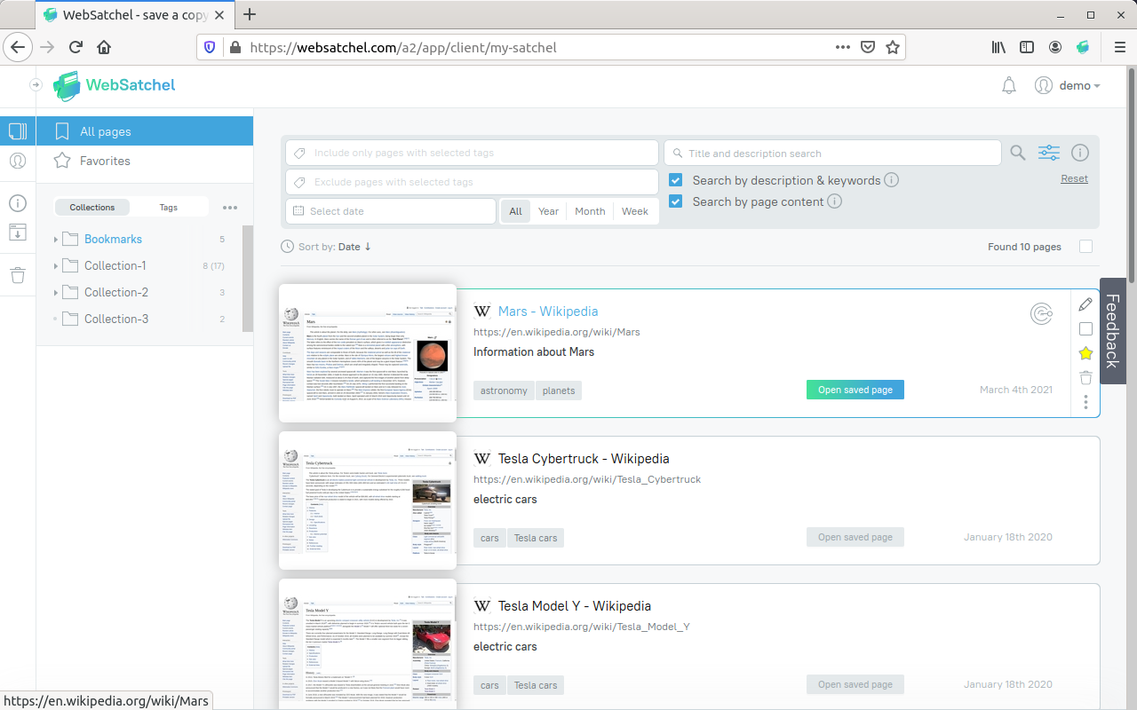Switch to the Tags tab
Screen dimensions: 1137x710
[x=169, y=207]
